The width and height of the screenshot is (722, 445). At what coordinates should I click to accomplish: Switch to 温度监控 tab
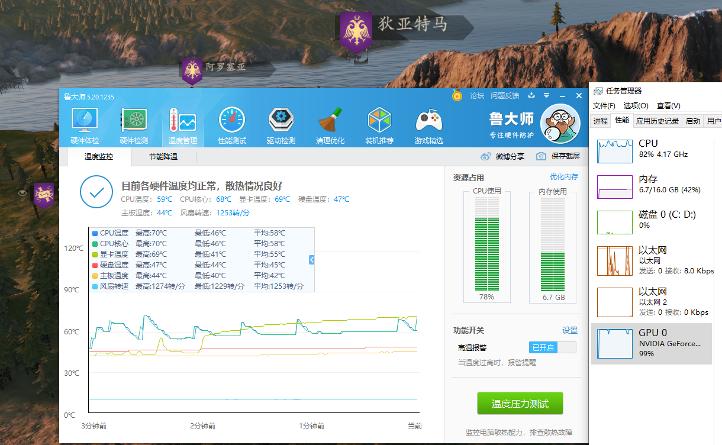tap(99, 157)
